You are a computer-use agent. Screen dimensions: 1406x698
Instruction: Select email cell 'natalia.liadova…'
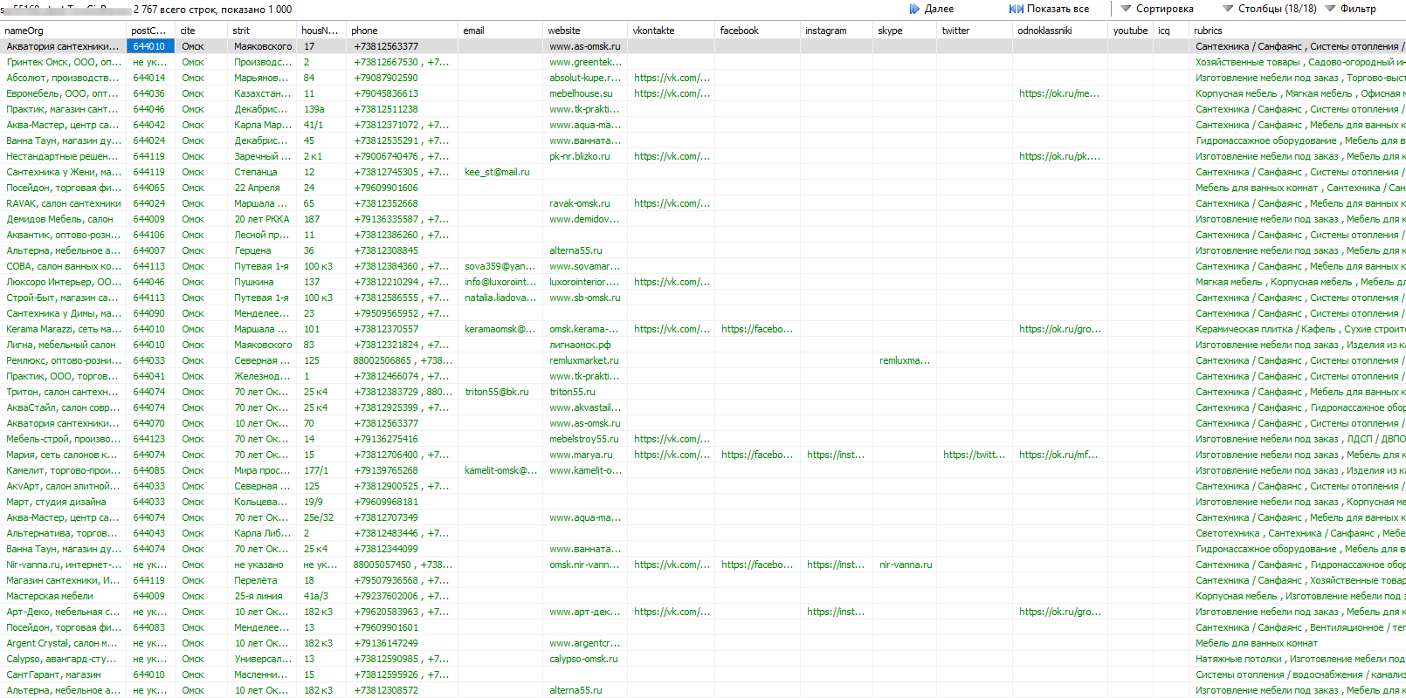(x=501, y=298)
